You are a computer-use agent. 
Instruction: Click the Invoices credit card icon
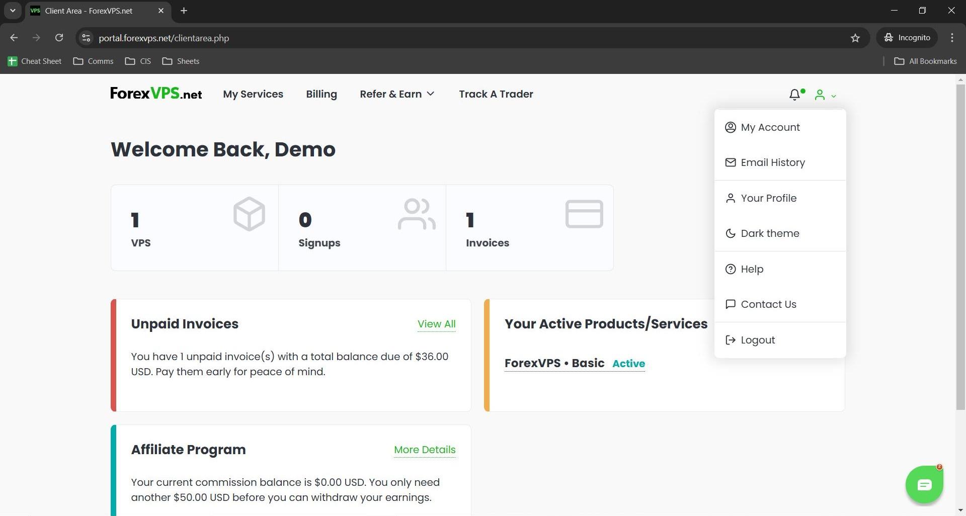coord(584,214)
